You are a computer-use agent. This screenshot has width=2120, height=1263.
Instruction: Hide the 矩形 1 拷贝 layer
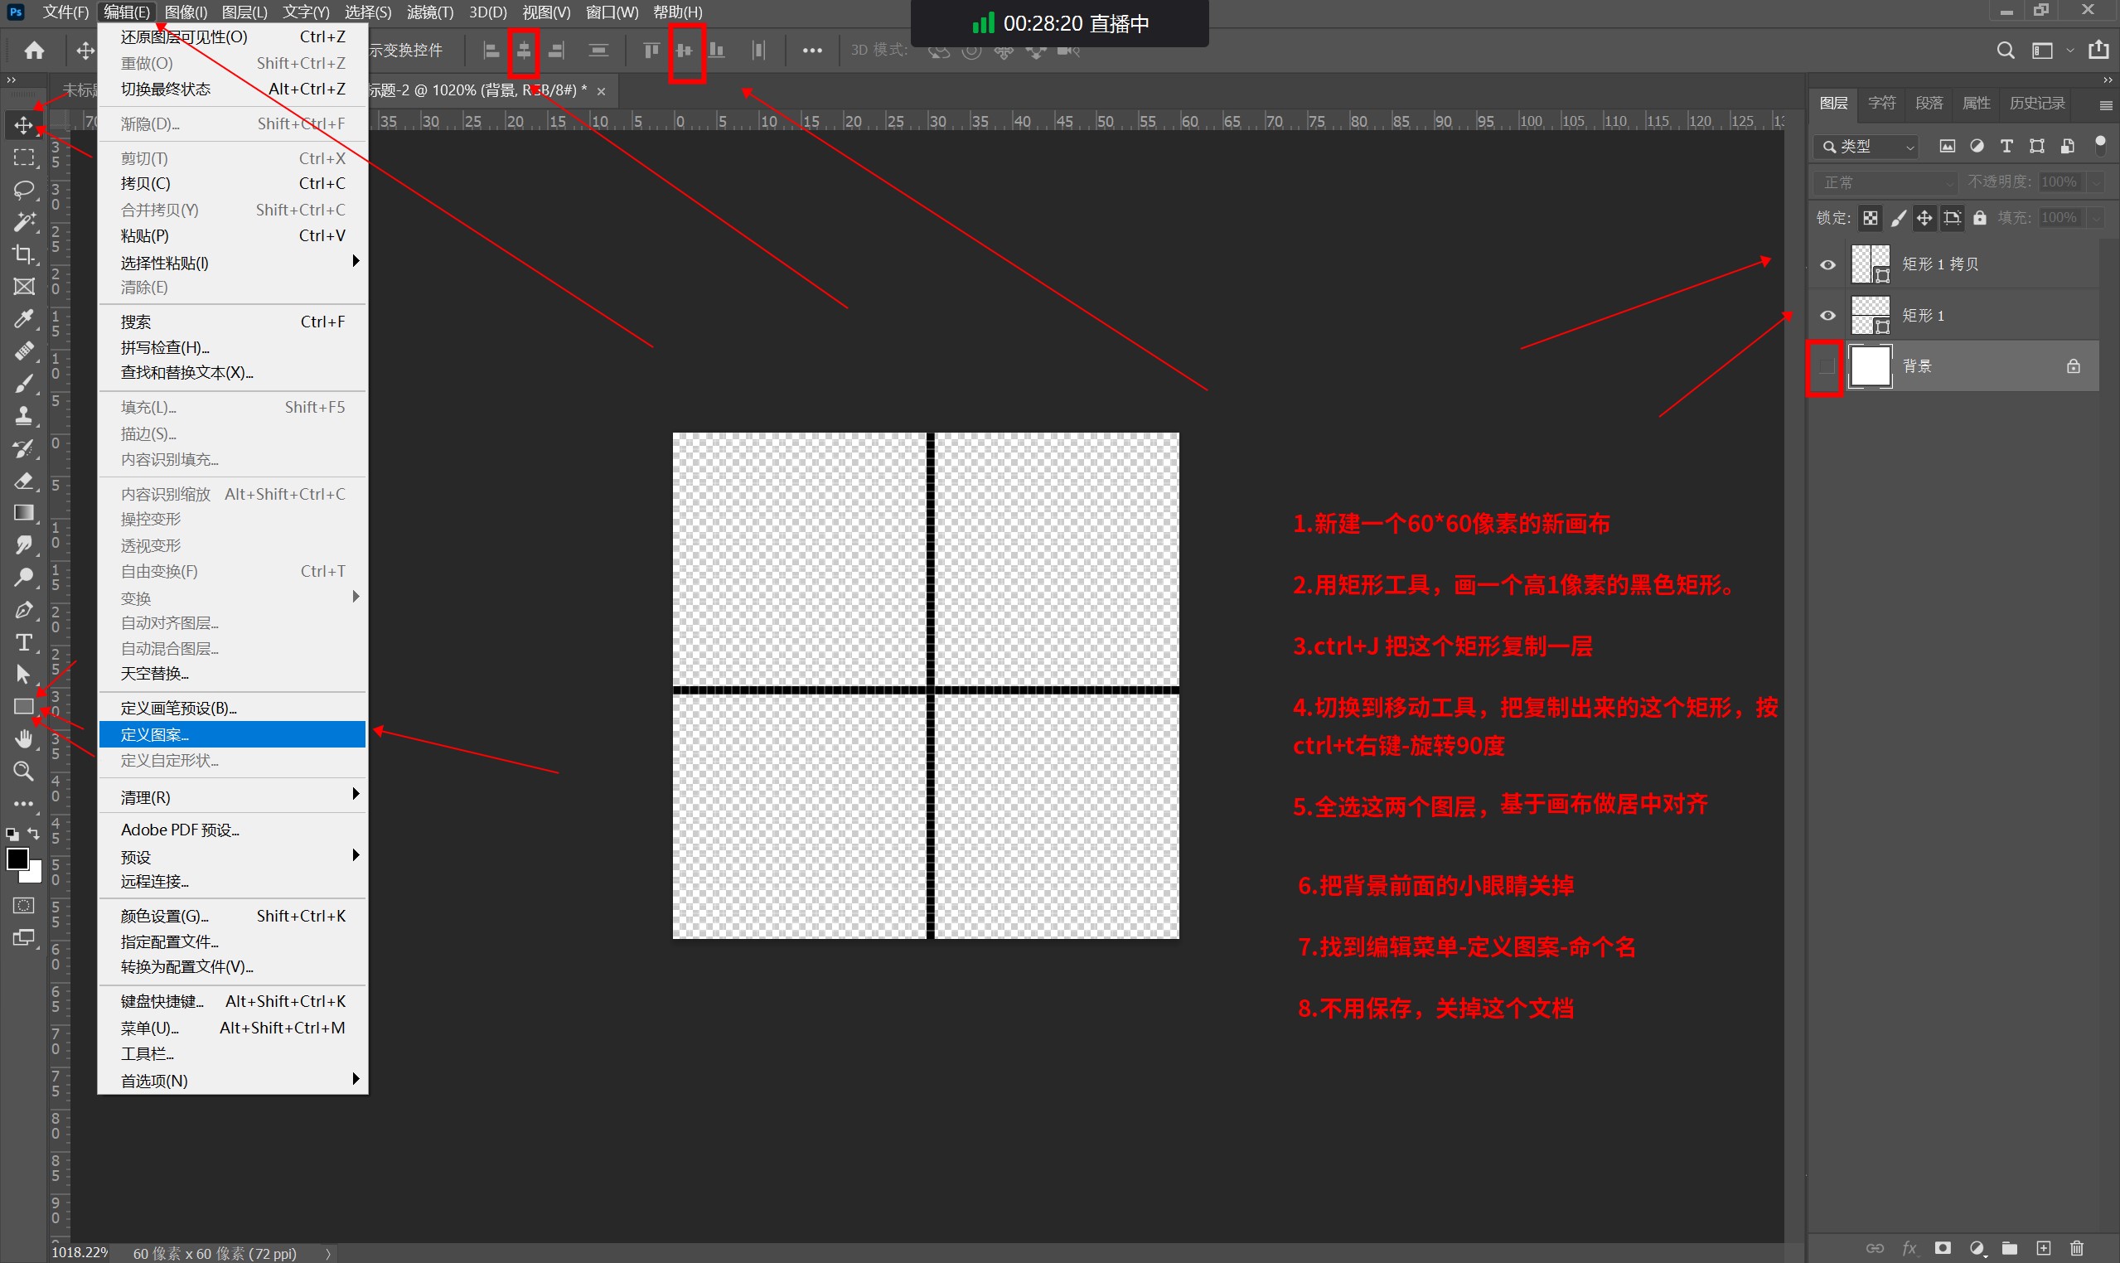point(1827,264)
